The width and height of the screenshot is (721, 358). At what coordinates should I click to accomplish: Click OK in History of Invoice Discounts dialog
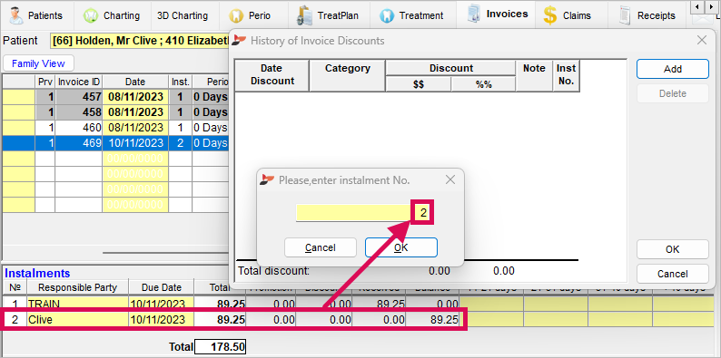click(673, 249)
